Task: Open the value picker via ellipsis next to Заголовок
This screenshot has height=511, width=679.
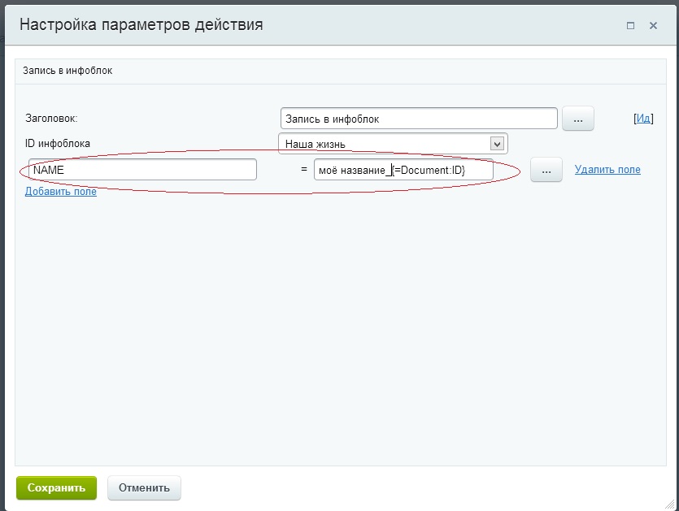Action: (x=577, y=118)
